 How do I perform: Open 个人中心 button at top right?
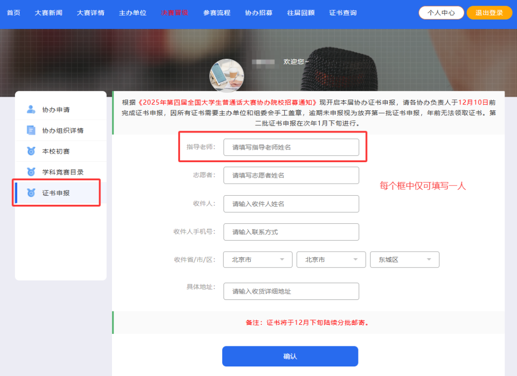441,13
